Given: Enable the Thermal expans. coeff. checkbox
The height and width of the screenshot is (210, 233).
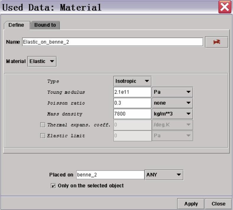Looking at the screenshot, I should pyautogui.click(x=43, y=125).
